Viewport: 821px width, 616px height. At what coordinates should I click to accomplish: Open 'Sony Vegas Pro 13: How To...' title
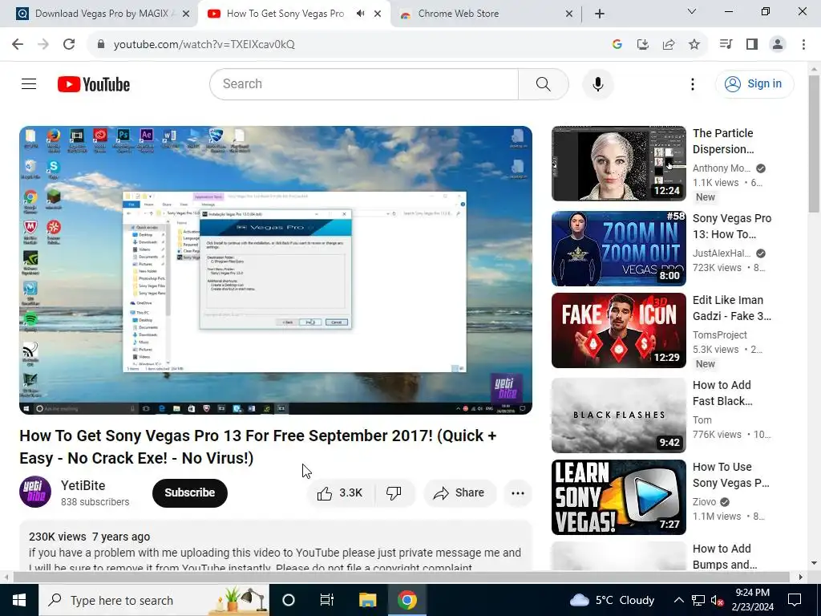pyautogui.click(x=731, y=226)
